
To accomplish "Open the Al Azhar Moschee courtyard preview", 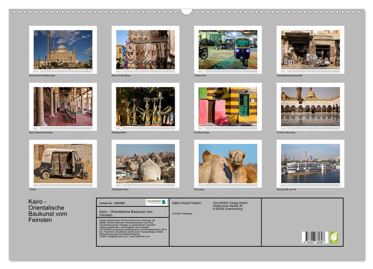I will point(310,106).
